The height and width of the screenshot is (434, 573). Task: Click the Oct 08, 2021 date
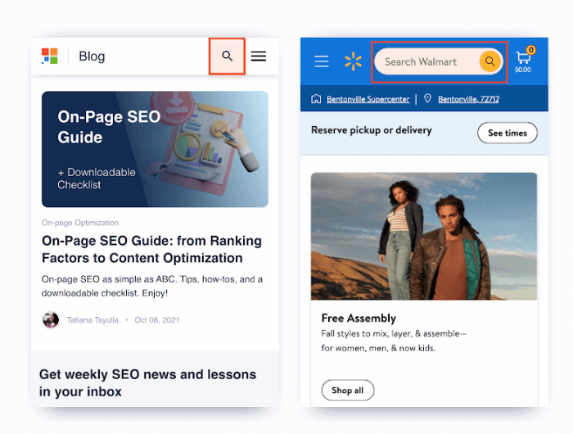[157, 320]
